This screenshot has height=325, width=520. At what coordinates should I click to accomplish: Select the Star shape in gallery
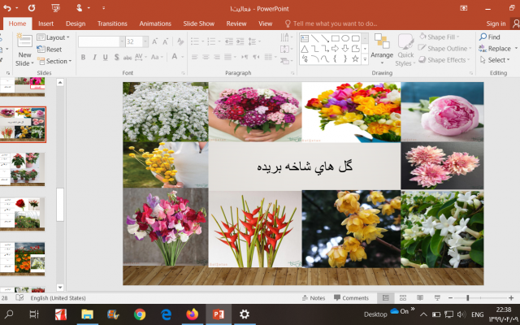(x=355, y=59)
